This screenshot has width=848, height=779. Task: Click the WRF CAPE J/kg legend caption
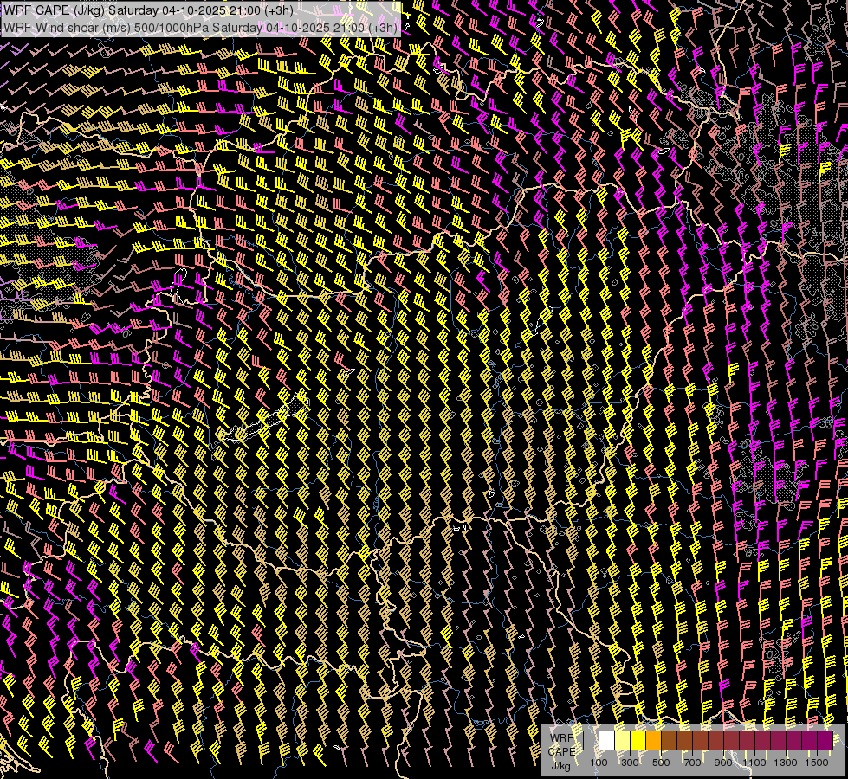coord(562,750)
